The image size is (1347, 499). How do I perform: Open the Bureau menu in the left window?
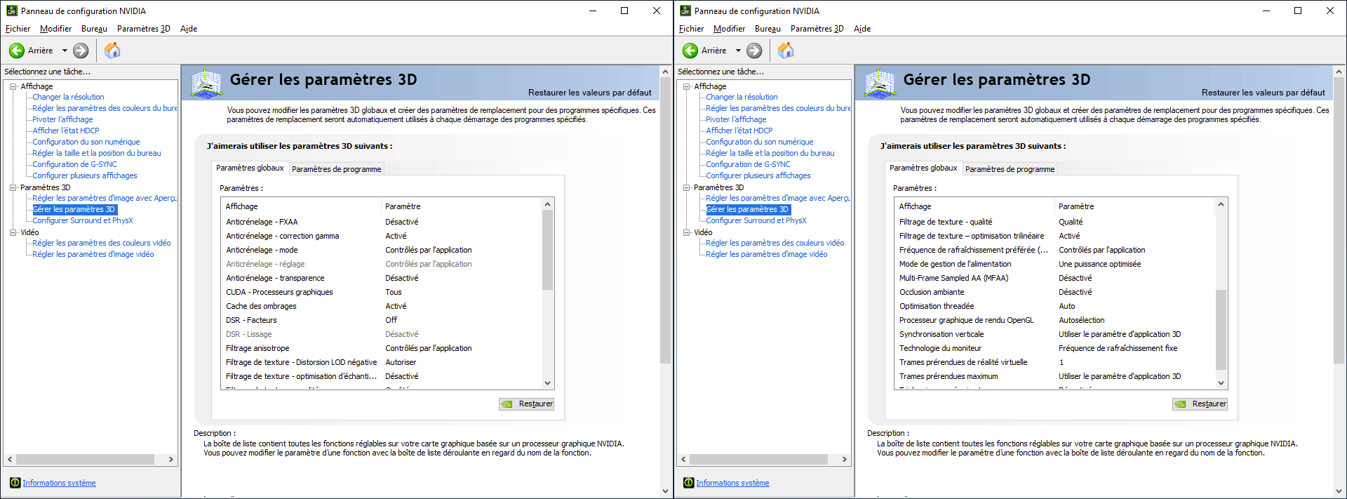(x=94, y=29)
